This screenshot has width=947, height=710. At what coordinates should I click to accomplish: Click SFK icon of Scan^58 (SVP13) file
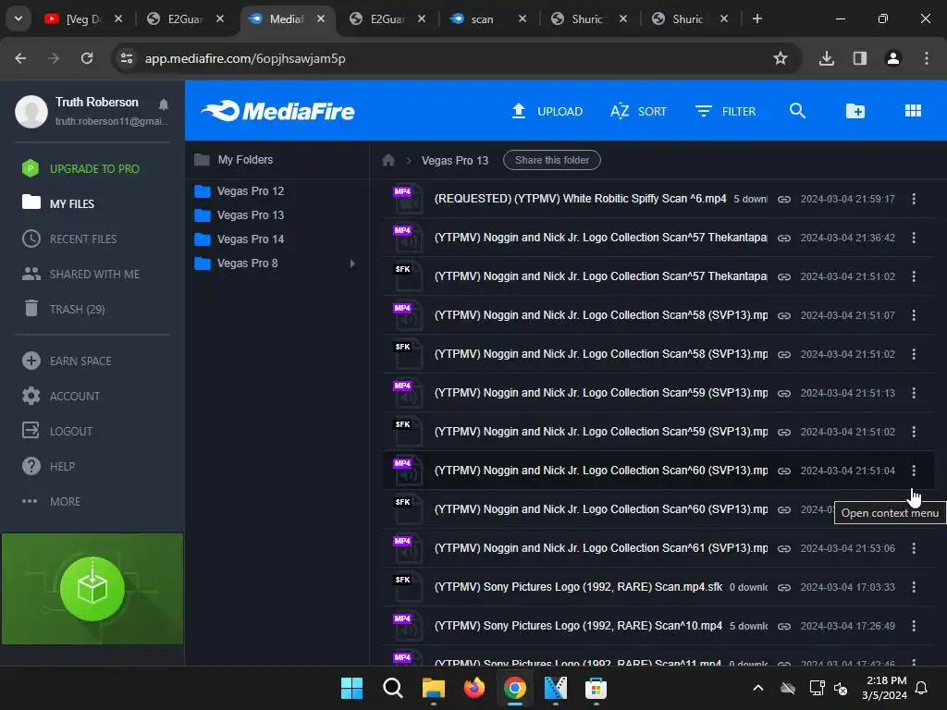(407, 354)
